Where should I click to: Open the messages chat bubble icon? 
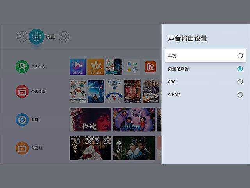(x=64, y=36)
